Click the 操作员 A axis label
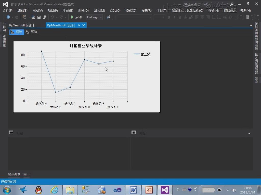 (x=41, y=103)
